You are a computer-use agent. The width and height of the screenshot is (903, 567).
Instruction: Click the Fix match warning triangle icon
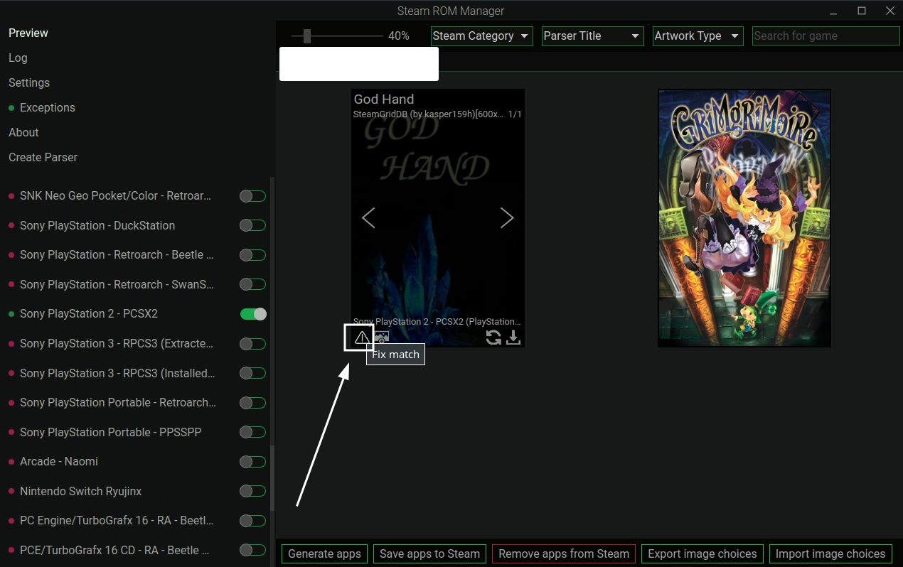click(x=362, y=337)
